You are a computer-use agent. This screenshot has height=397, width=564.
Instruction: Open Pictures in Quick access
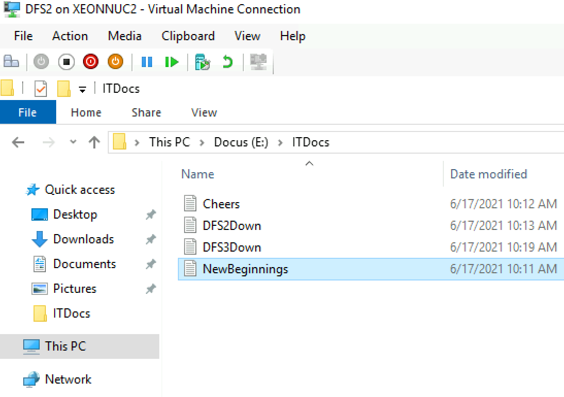click(x=75, y=289)
